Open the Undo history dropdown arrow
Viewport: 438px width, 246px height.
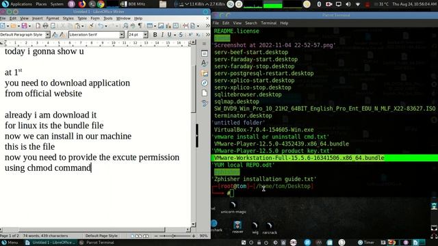click(x=106, y=26)
